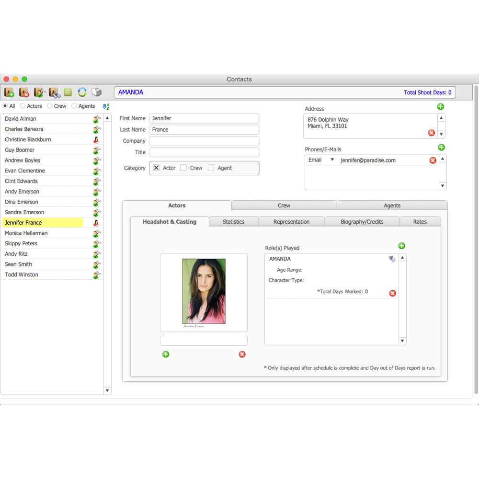
Task: Uncheck the Actor category checkbox
Action: click(156, 168)
